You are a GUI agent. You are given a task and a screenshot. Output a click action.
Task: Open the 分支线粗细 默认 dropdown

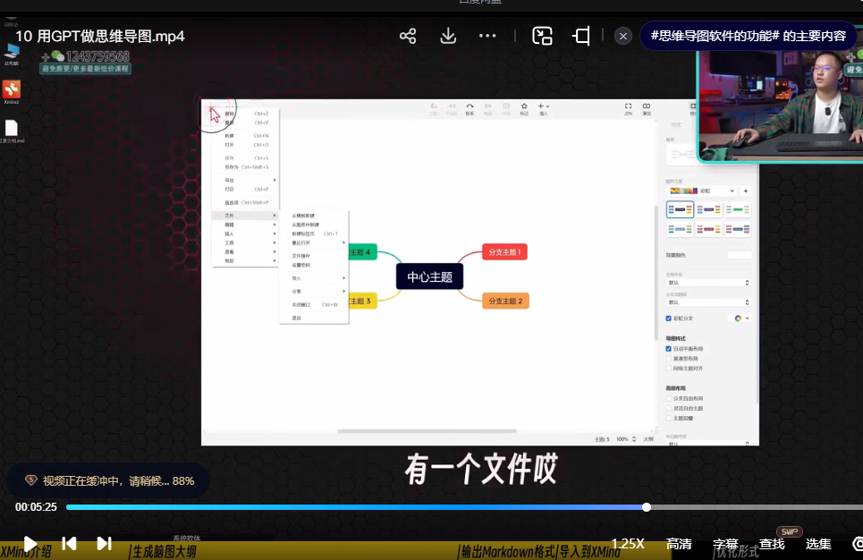tap(708, 302)
